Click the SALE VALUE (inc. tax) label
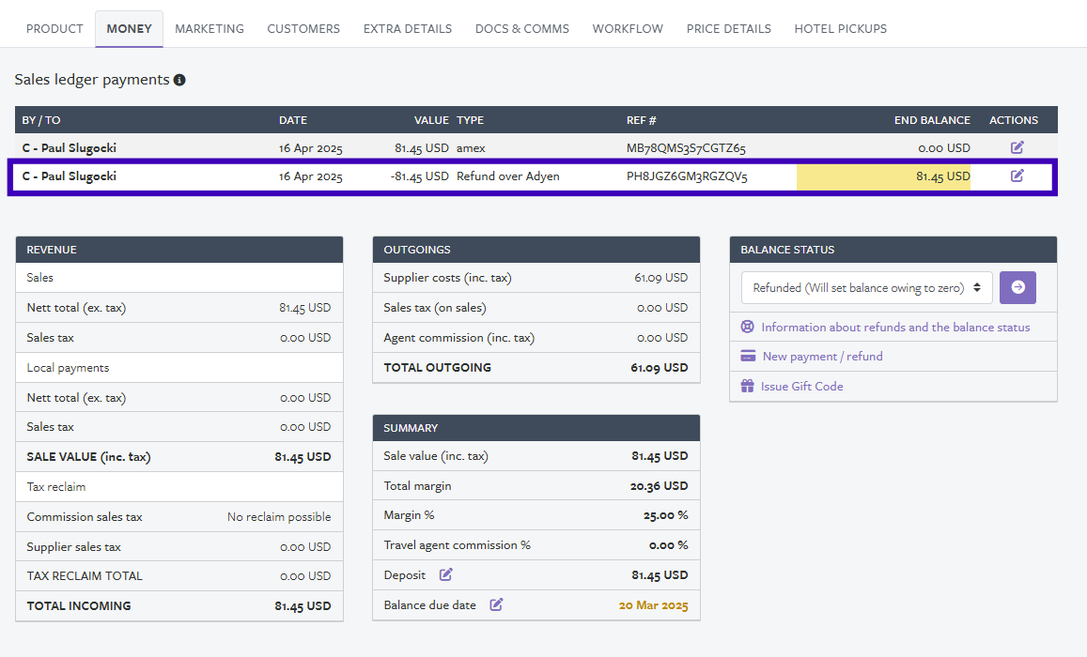Viewport: 1087px width, 657px height. tap(88, 457)
